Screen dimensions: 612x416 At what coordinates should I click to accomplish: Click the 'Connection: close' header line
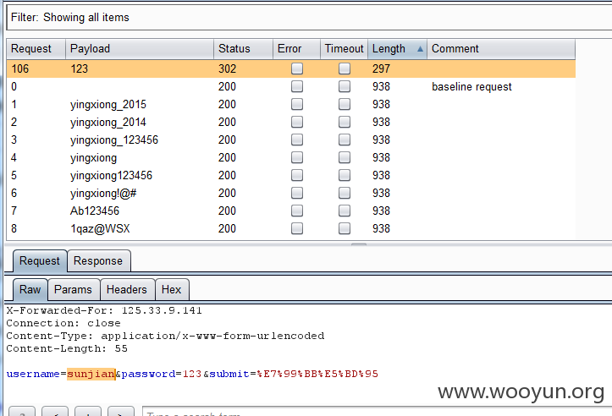[x=63, y=323]
